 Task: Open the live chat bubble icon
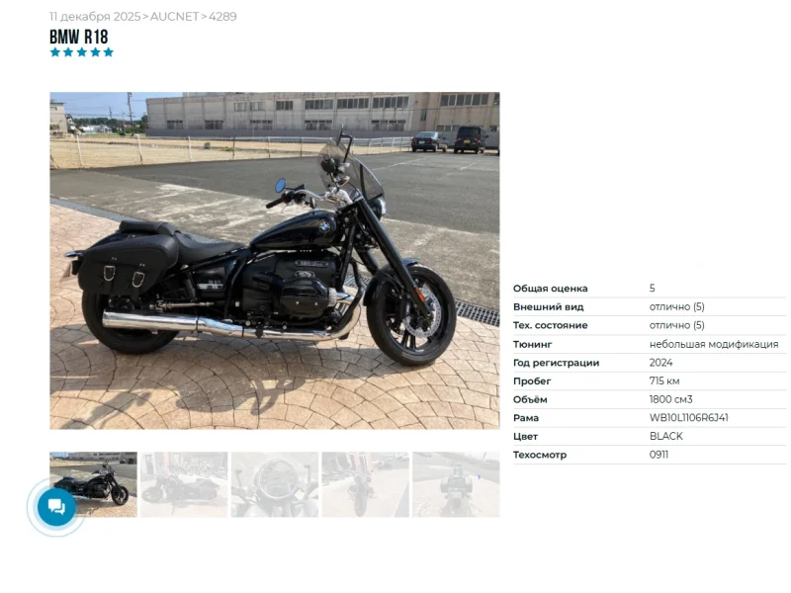tap(56, 507)
